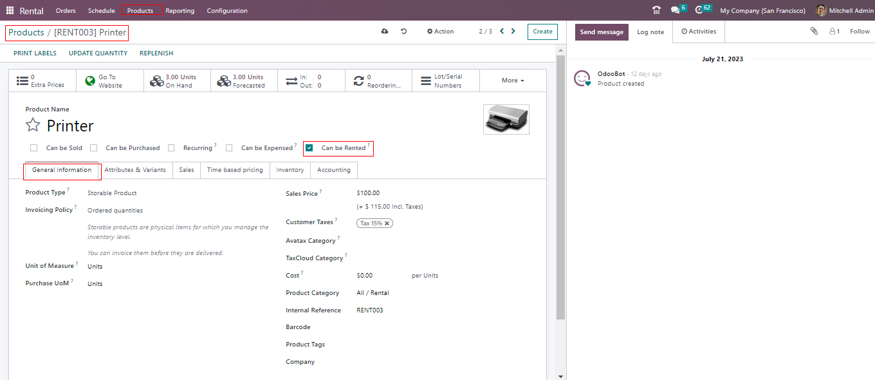
Task: Enable the Can be Sold checkbox
Action: (x=34, y=148)
